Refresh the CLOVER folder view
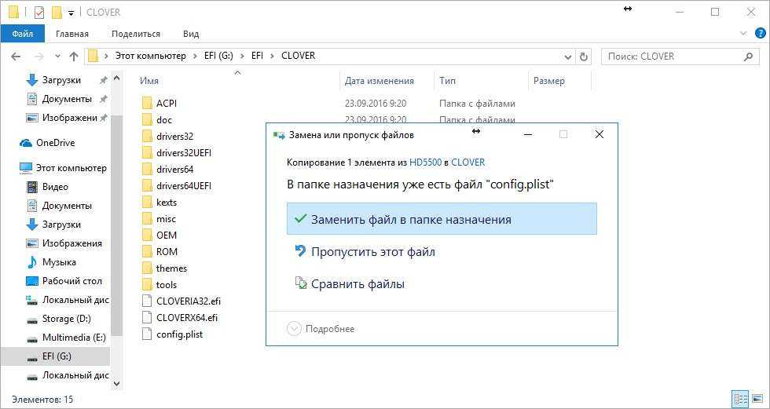 pyautogui.click(x=583, y=57)
